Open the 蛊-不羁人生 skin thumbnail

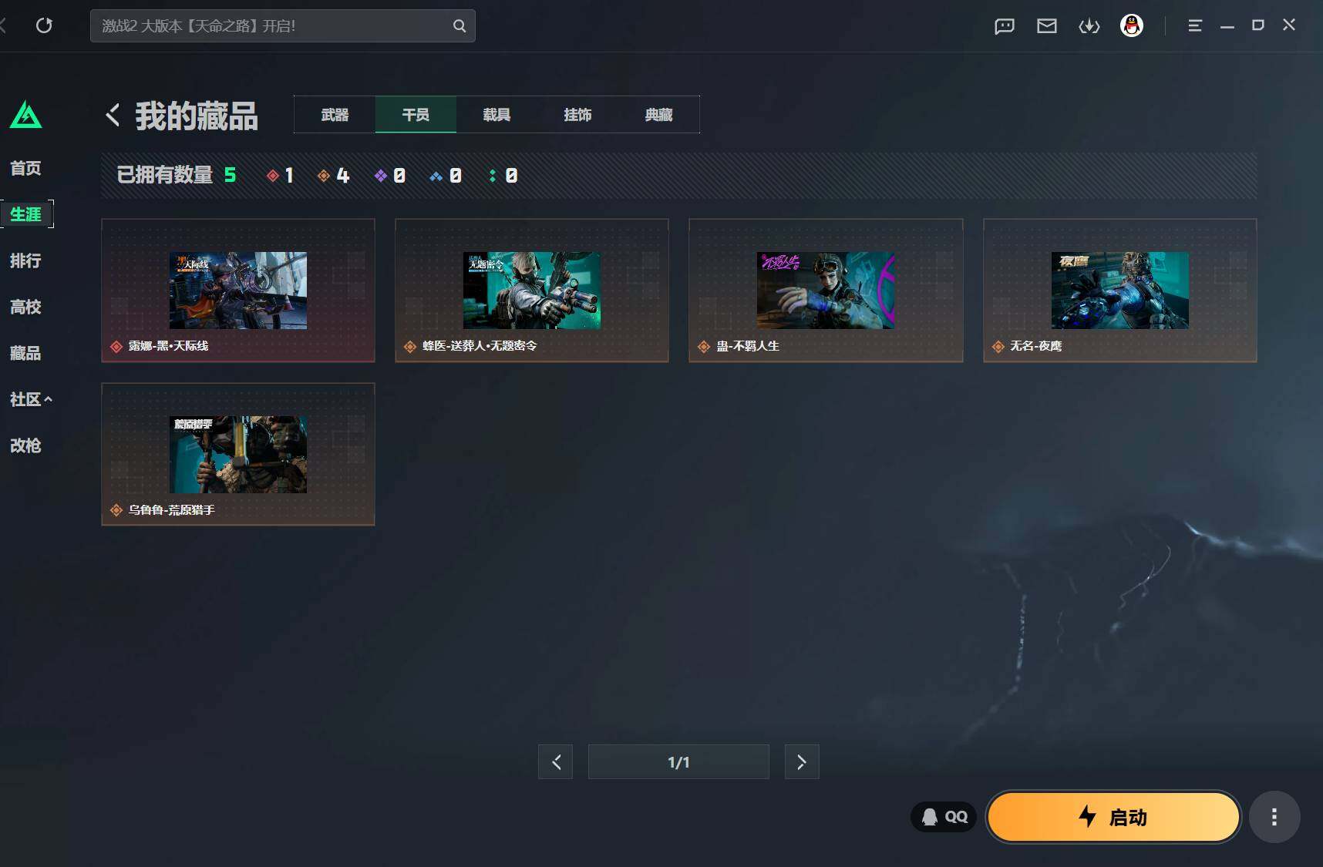[x=826, y=291]
